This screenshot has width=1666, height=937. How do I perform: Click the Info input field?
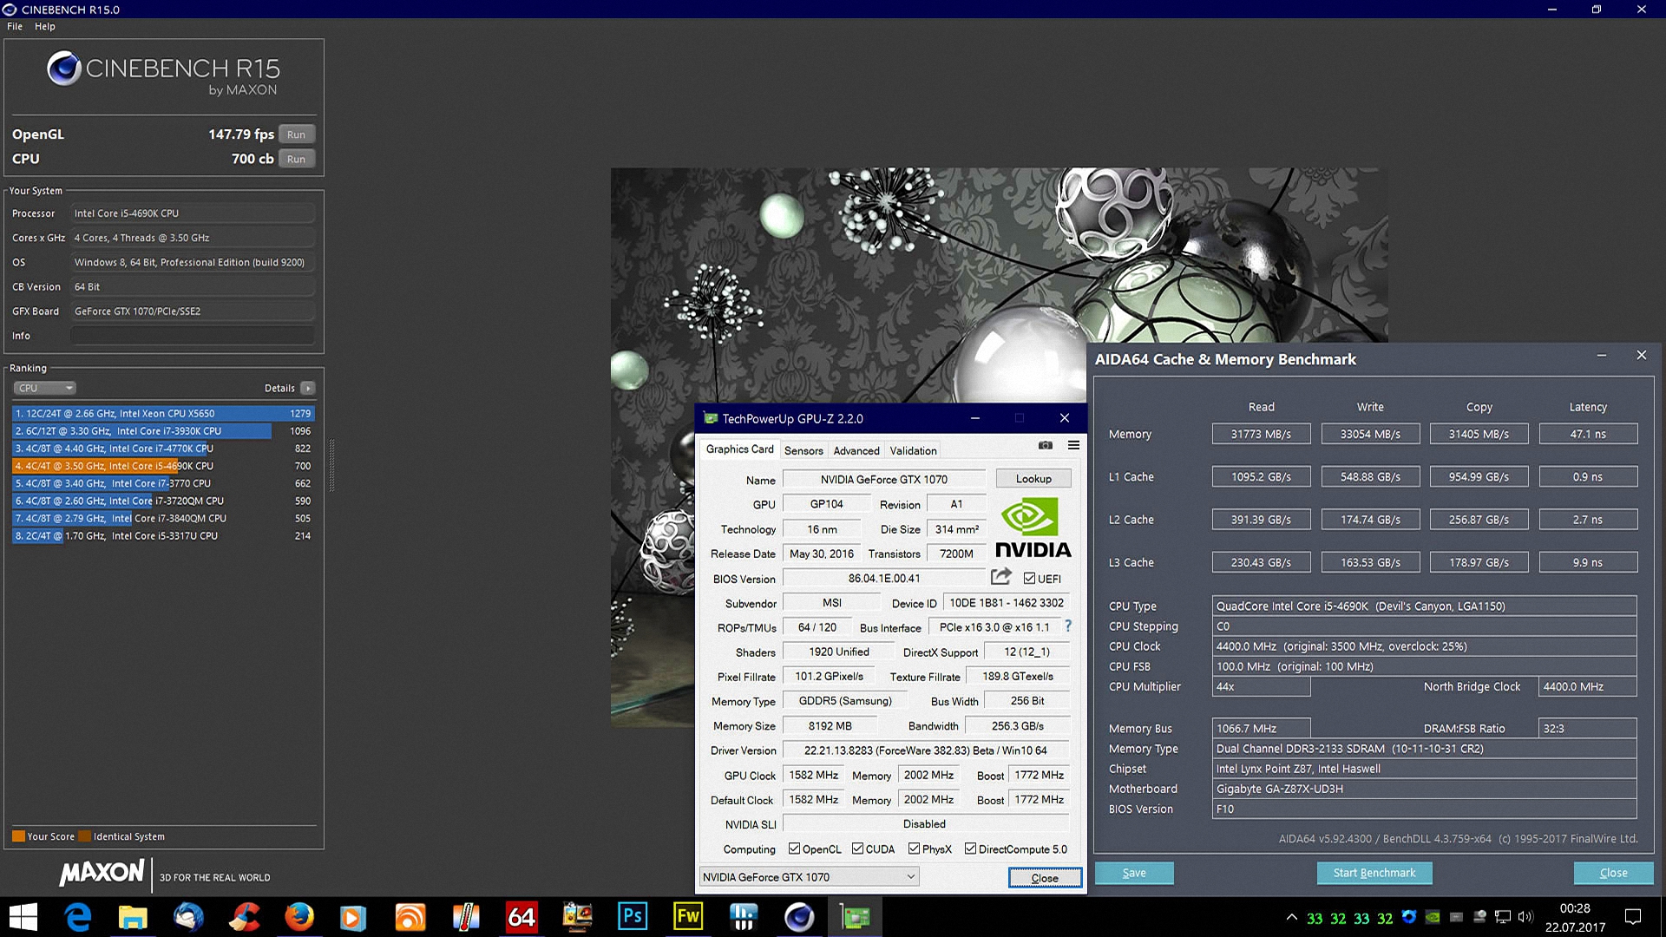(193, 336)
